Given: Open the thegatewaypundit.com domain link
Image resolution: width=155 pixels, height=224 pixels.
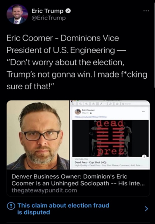Looking at the screenshot, I should (x=44, y=190).
